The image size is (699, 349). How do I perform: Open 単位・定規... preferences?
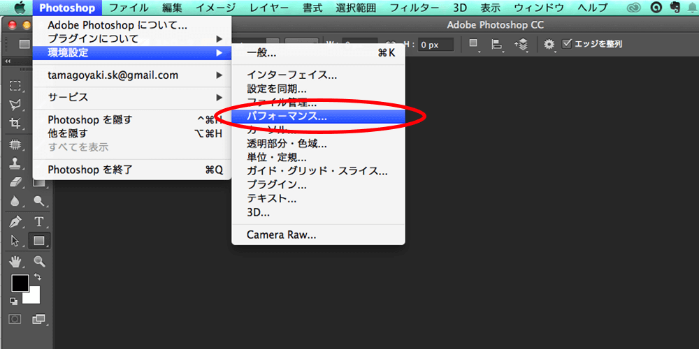pos(318,158)
